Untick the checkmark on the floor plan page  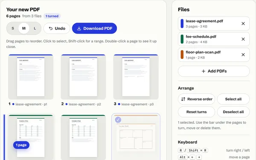[118, 120]
